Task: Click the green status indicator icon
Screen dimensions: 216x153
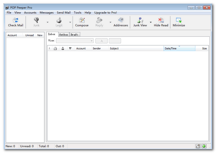Action: [x=204, y=146]
